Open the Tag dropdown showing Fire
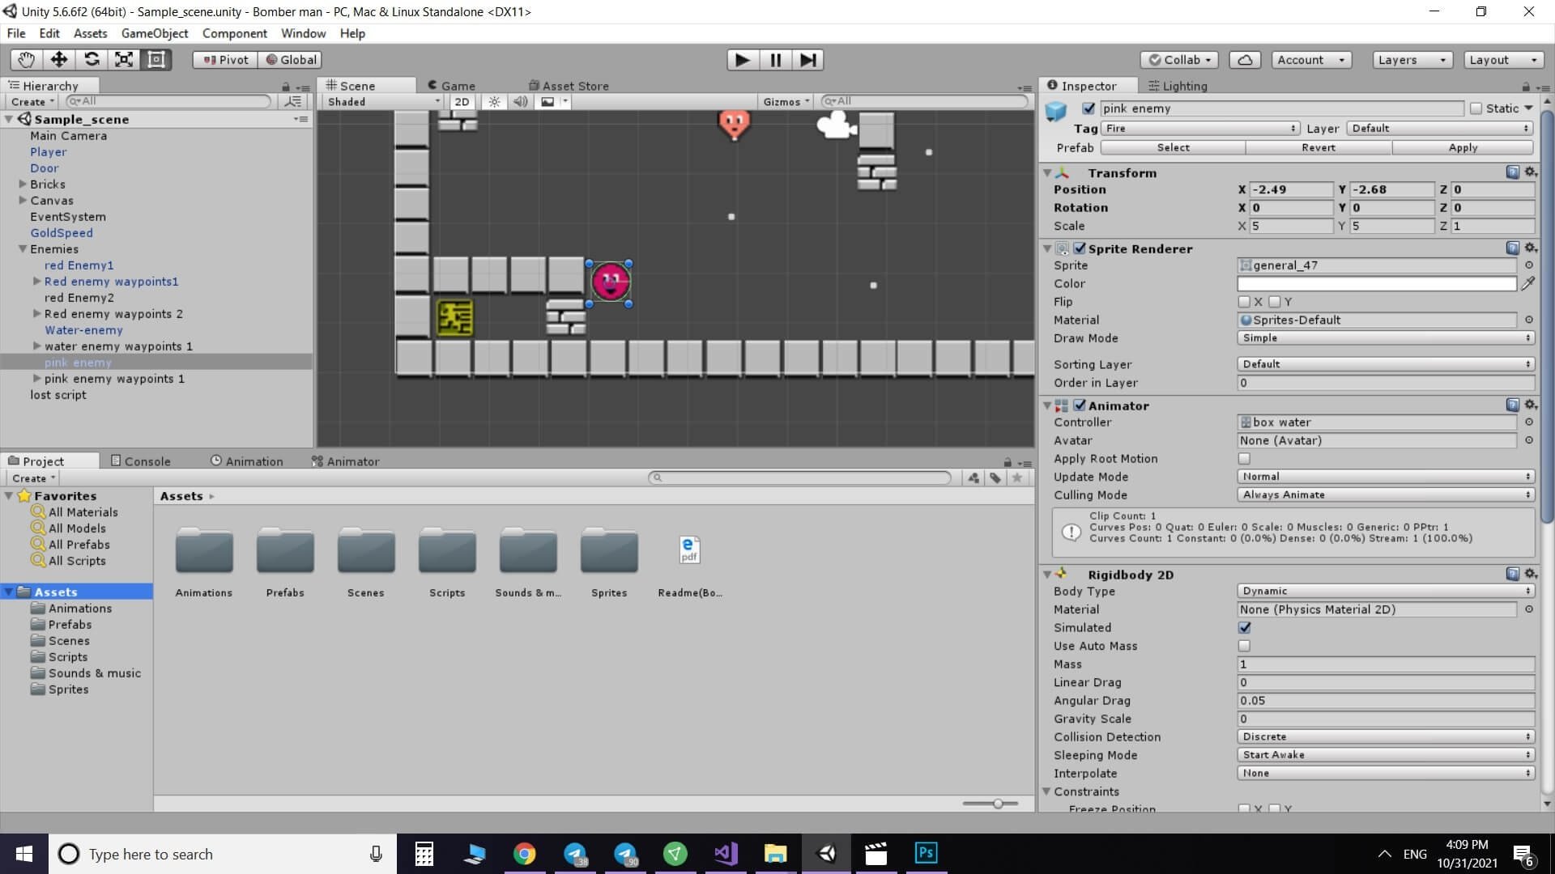Image resolution: width=1555 pixels, height=874 pixels. pyautogui.click(x=1199, y=129)
